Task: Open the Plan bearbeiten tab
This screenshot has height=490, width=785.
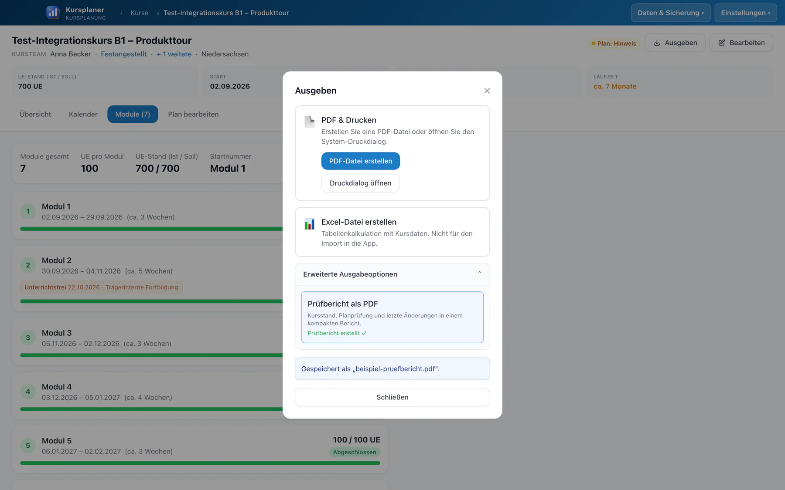Action: 193,114
